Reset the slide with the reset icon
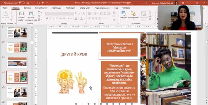The image size is (208, 105). (x=39, y=16)
